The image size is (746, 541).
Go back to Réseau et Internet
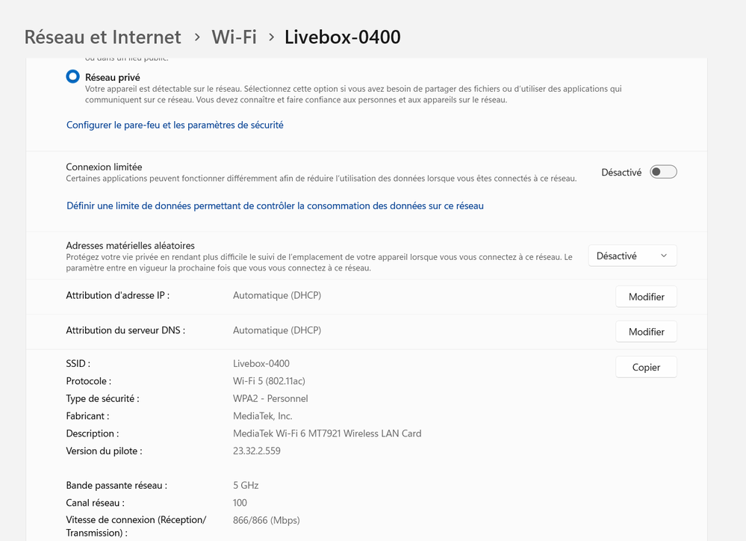pos(102,37)
